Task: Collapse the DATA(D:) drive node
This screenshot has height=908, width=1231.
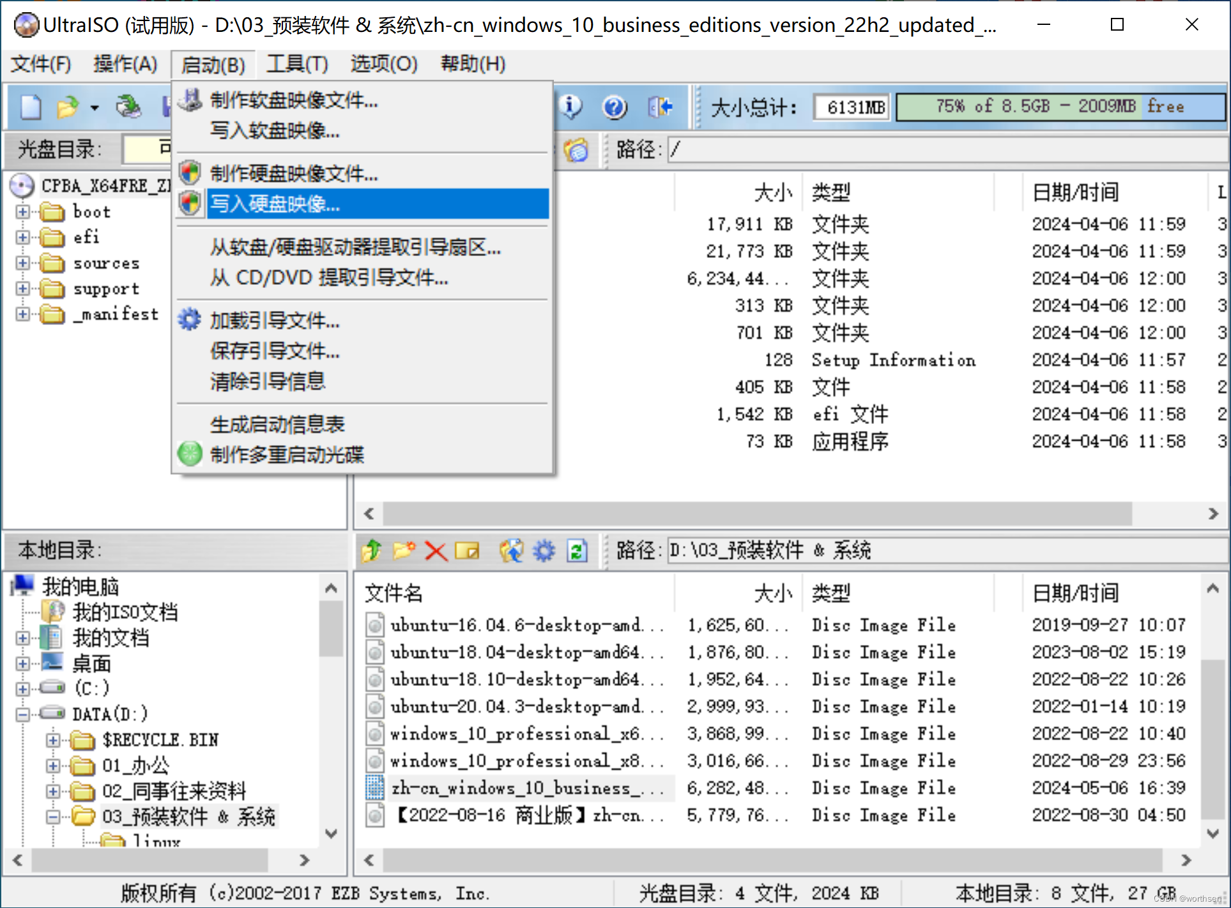Action: 22,714
